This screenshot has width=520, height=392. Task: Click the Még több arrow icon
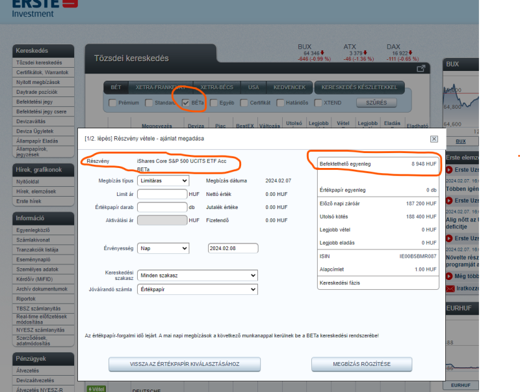tap(449, 276)
